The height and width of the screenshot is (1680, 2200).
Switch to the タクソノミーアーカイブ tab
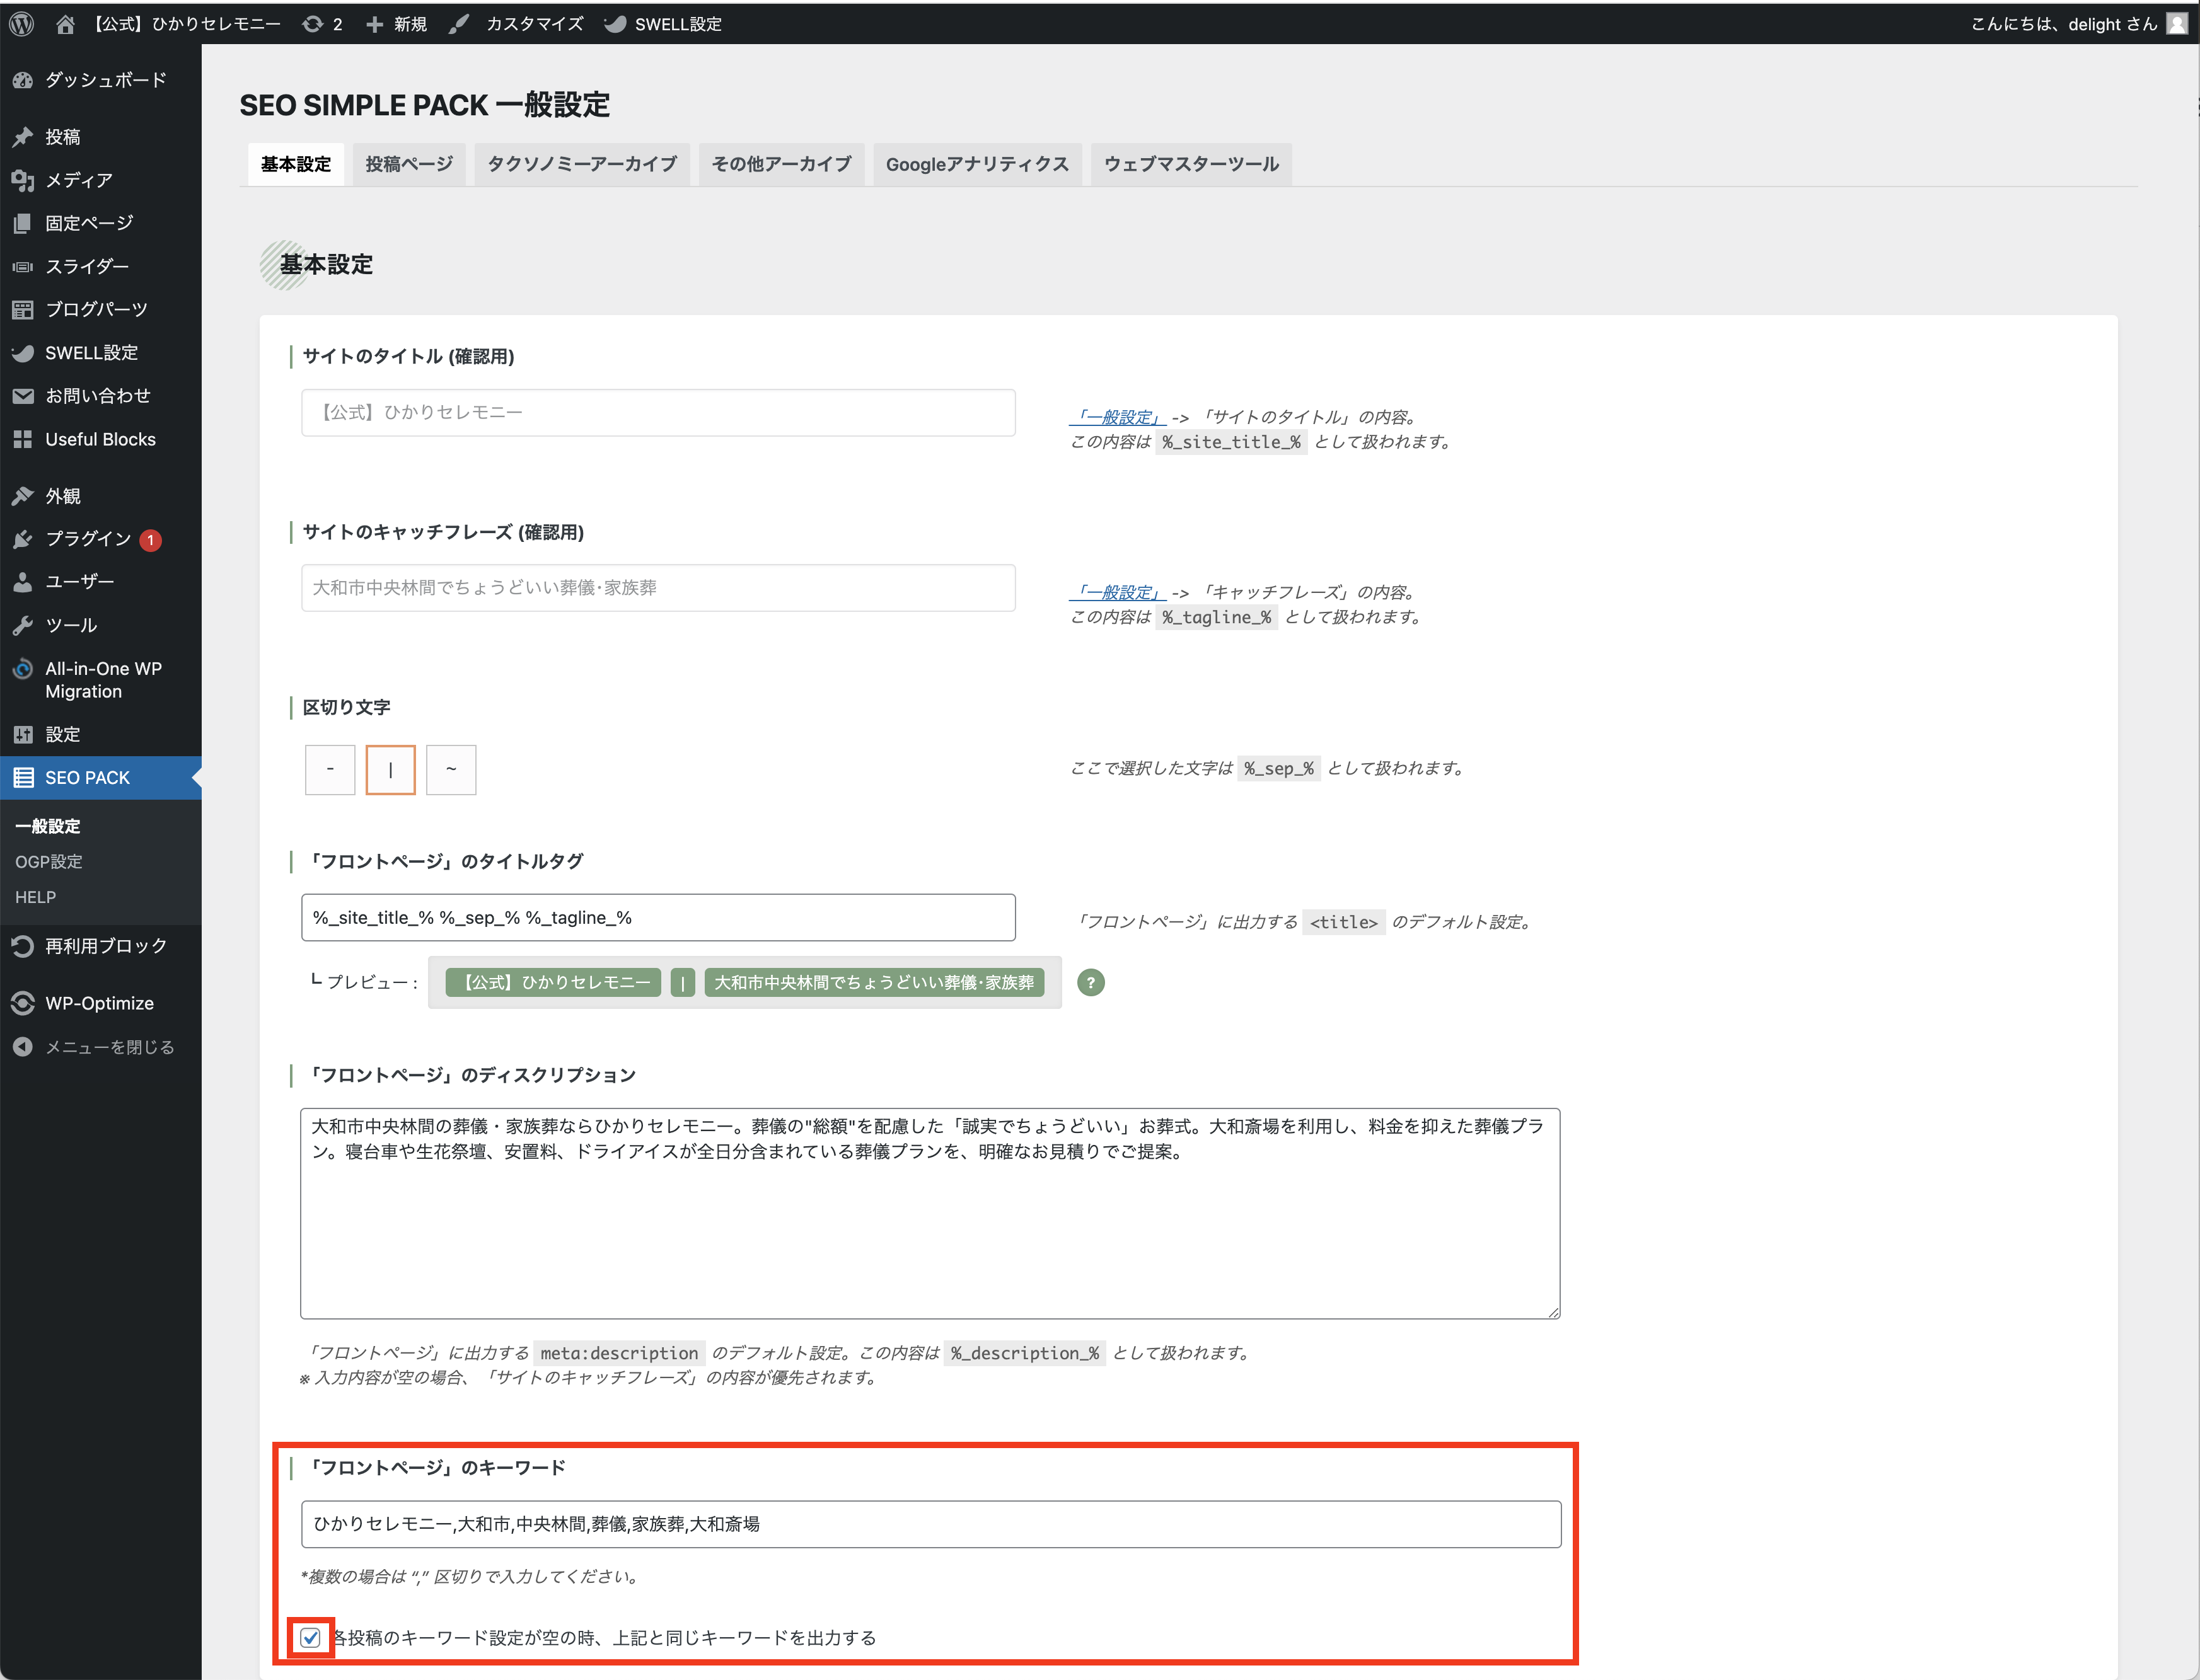[582, 164]
